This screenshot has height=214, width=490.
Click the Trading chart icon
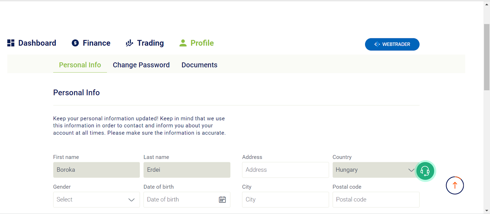pyautogui.click(x=129, y=43)
